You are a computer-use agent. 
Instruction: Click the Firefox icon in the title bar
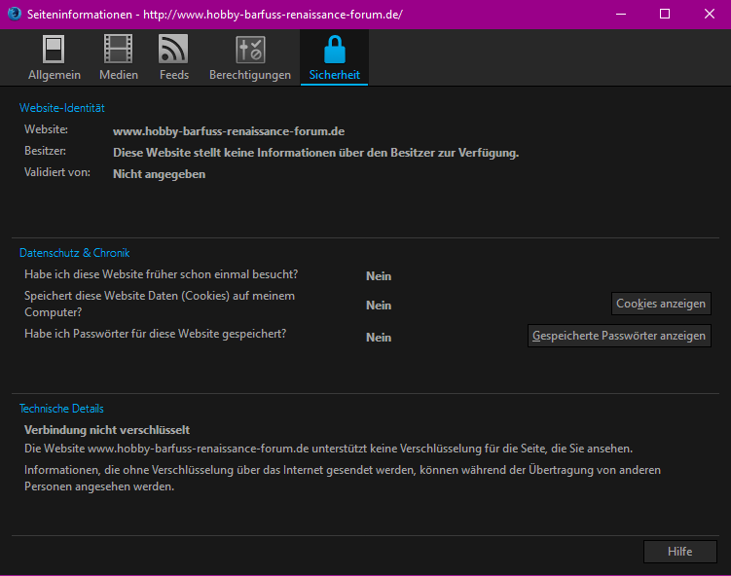[14, 14]
